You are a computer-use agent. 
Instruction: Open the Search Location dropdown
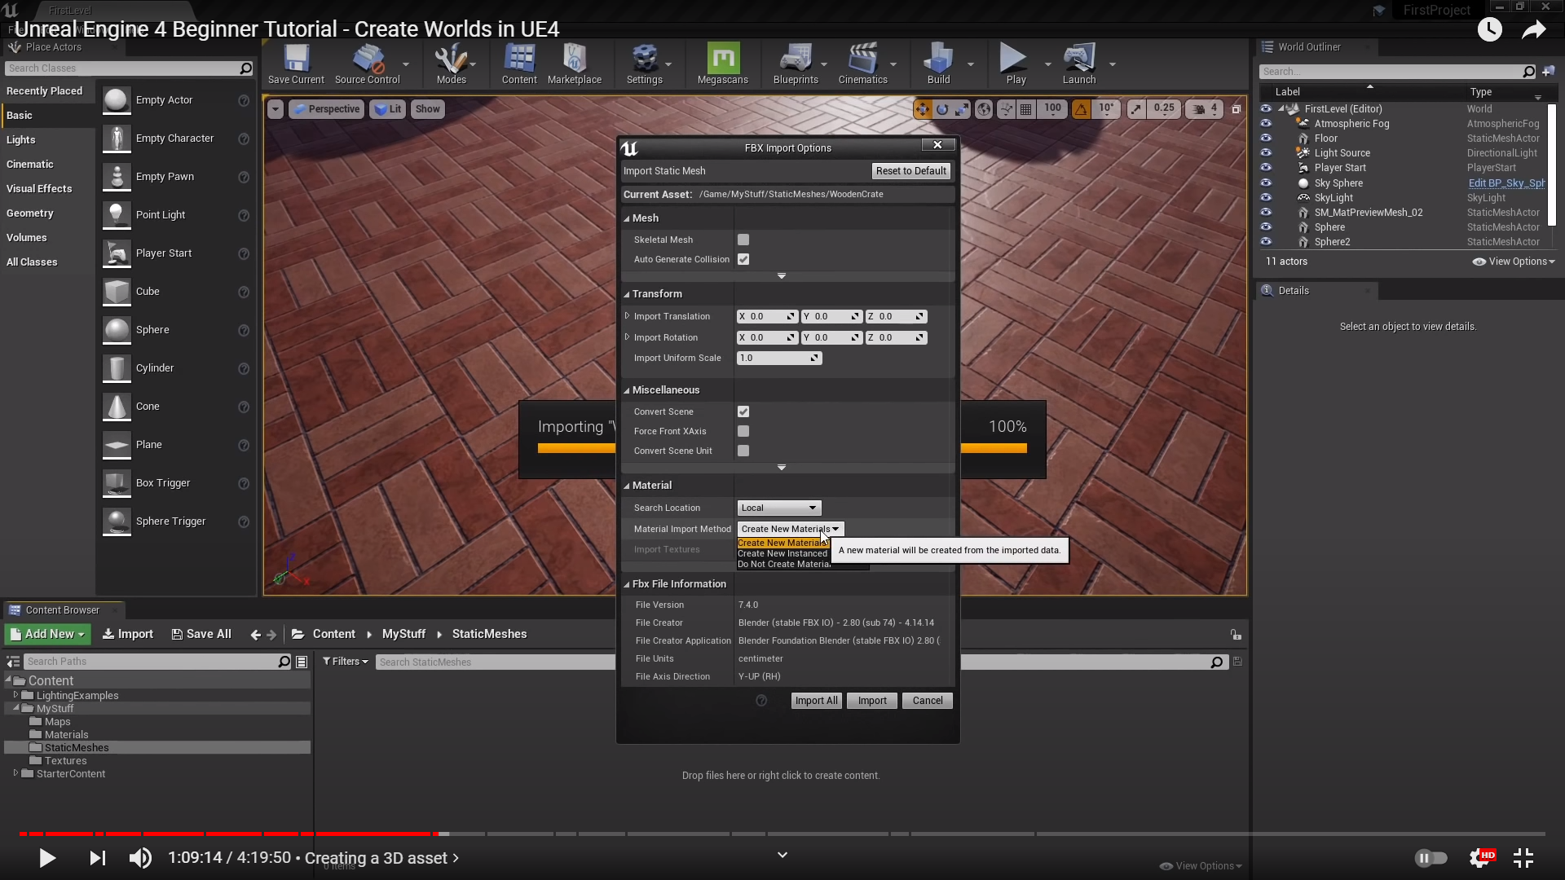778,508
